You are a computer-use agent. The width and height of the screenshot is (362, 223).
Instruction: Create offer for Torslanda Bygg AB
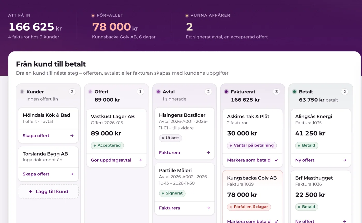tap(48, 174)
